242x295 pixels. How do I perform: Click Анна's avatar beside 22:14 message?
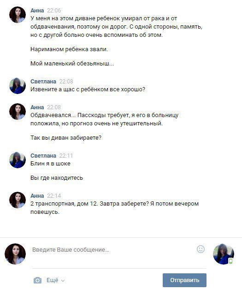pos(18,200)
